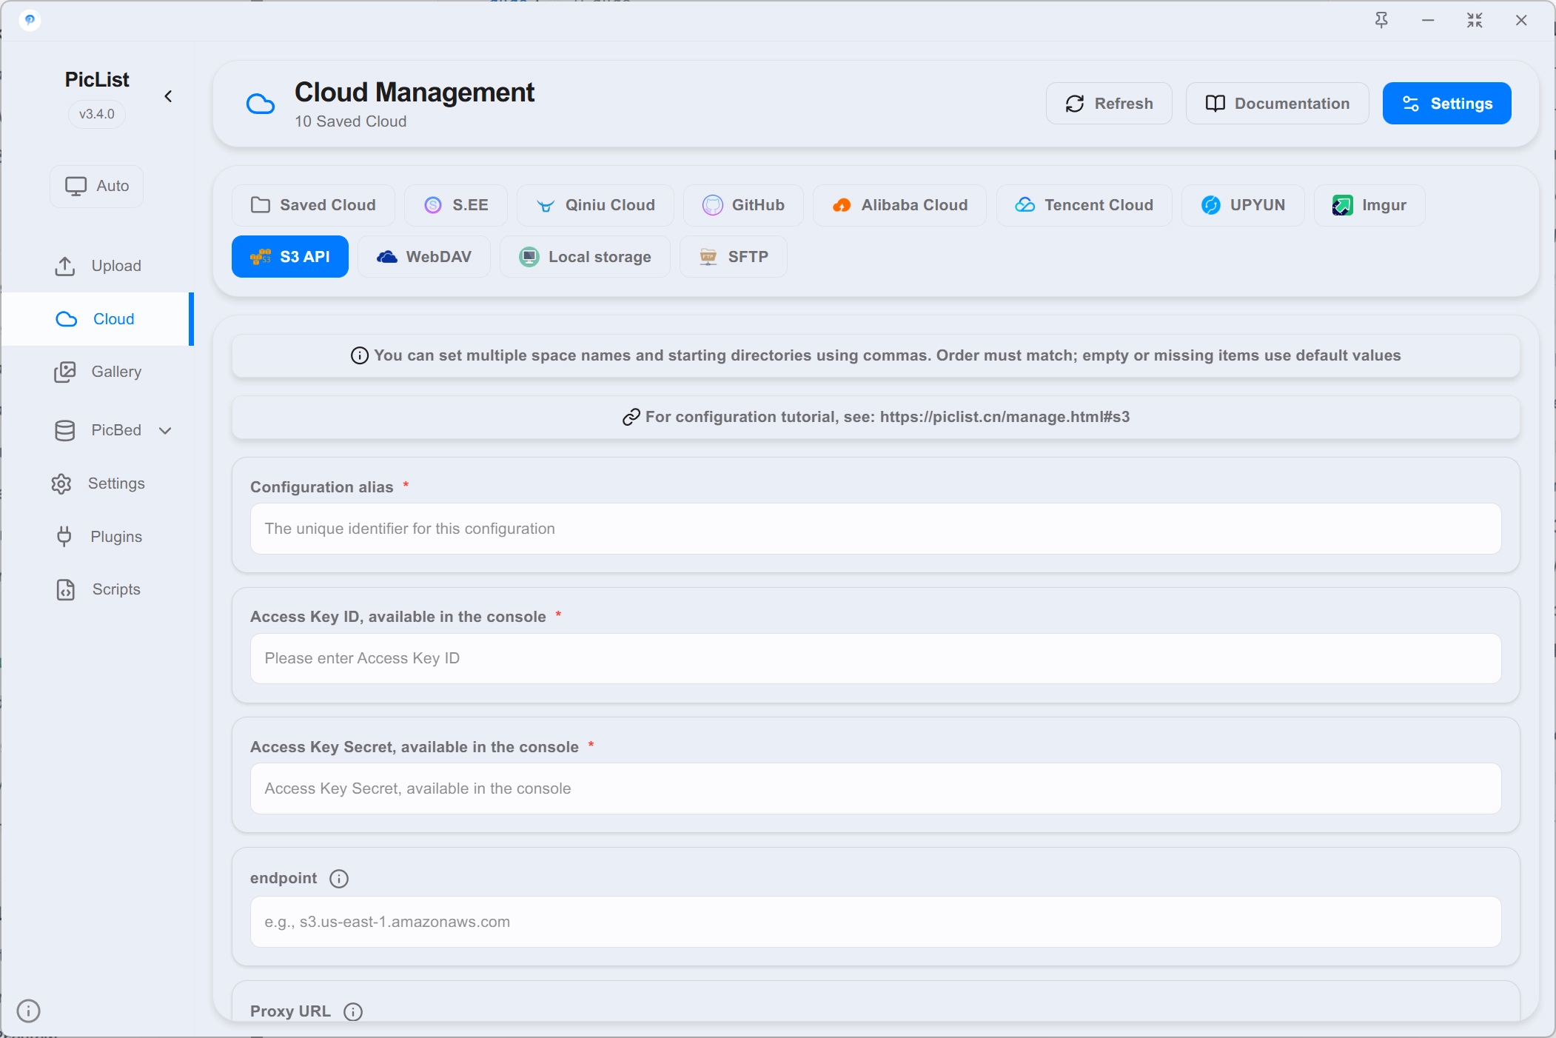This screenshot has width=1556, height=1038.
Task: Click the Proxy URL info icon
Action: click(353, 1012)
